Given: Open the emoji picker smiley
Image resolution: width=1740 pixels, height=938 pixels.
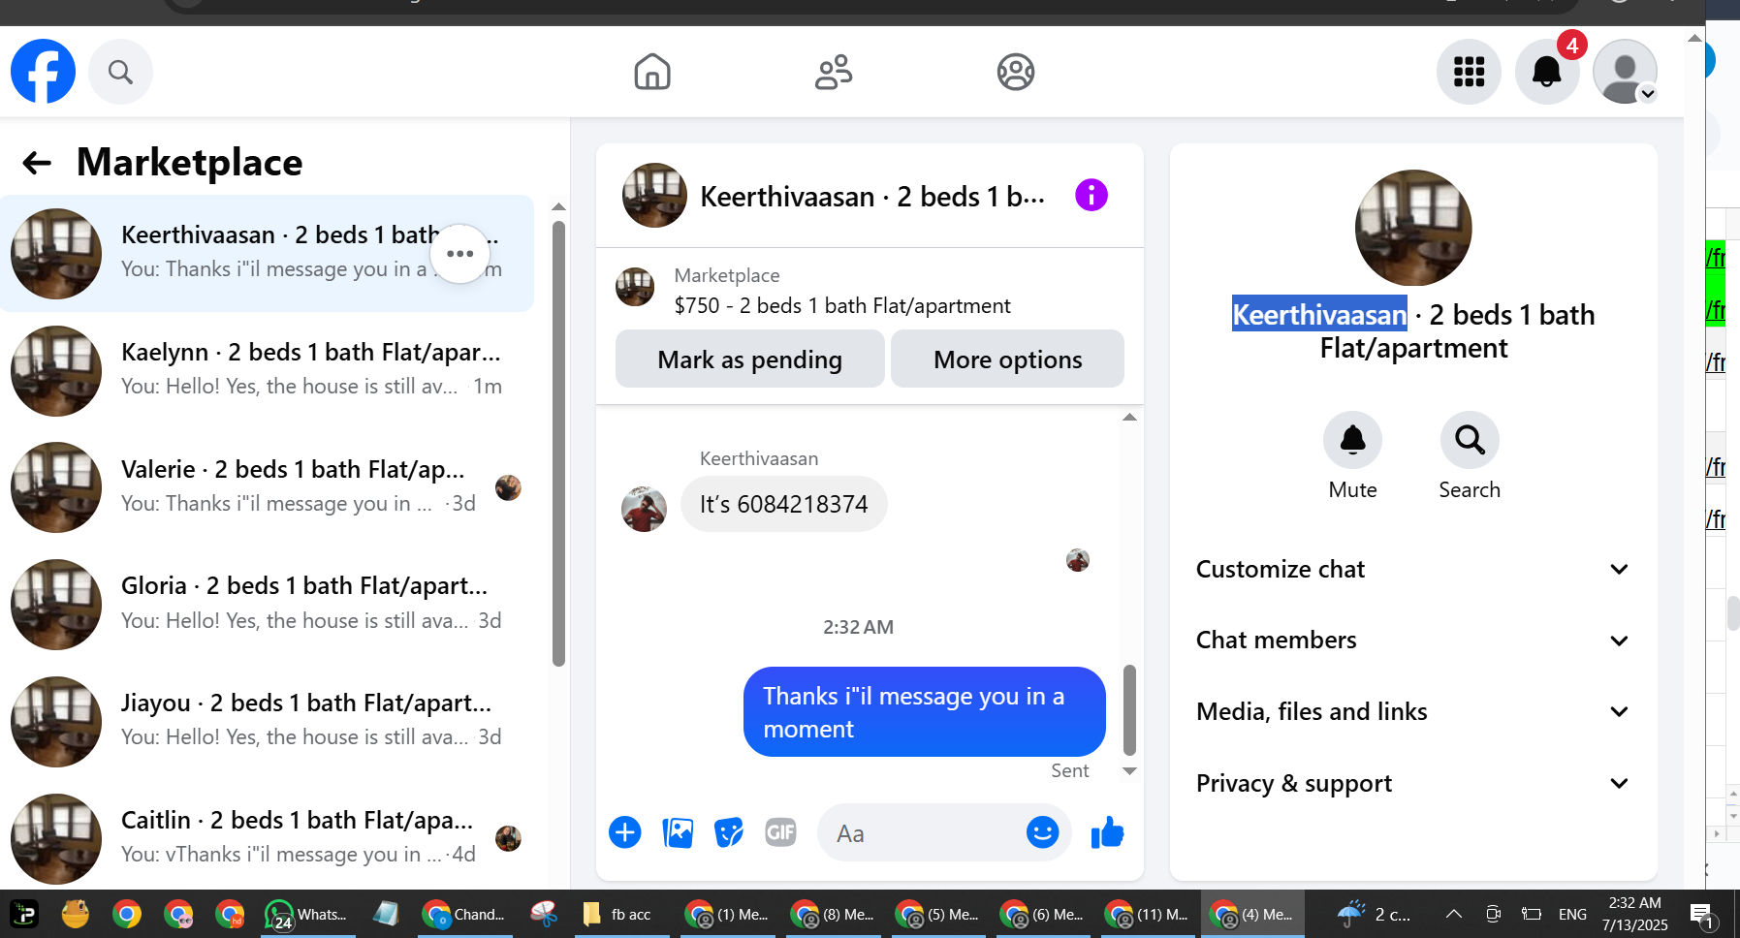Looking at the screenshot, I should pos(1043,832).
